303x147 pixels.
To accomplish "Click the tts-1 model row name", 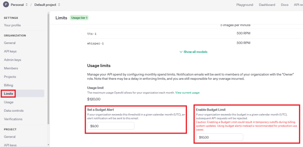I will point(92,34).
